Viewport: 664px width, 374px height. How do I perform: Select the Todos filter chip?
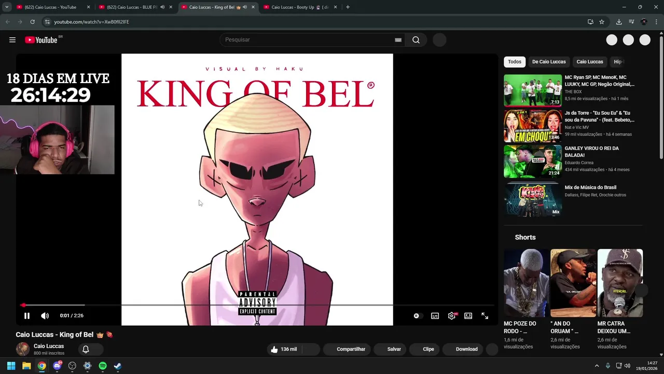pos(515,62)
